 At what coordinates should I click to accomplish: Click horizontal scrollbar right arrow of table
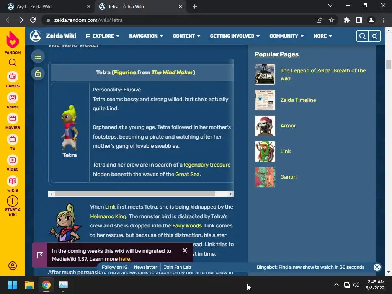point(230,194)
